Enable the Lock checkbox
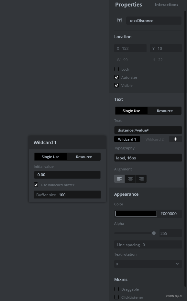 pos(116,69)
